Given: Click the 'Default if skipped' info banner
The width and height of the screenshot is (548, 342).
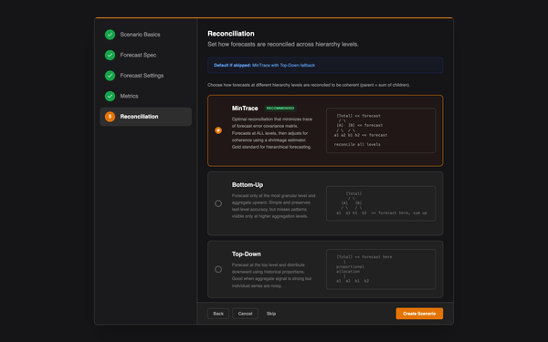Looking at the screenshot, I should [x=325, y=66].
